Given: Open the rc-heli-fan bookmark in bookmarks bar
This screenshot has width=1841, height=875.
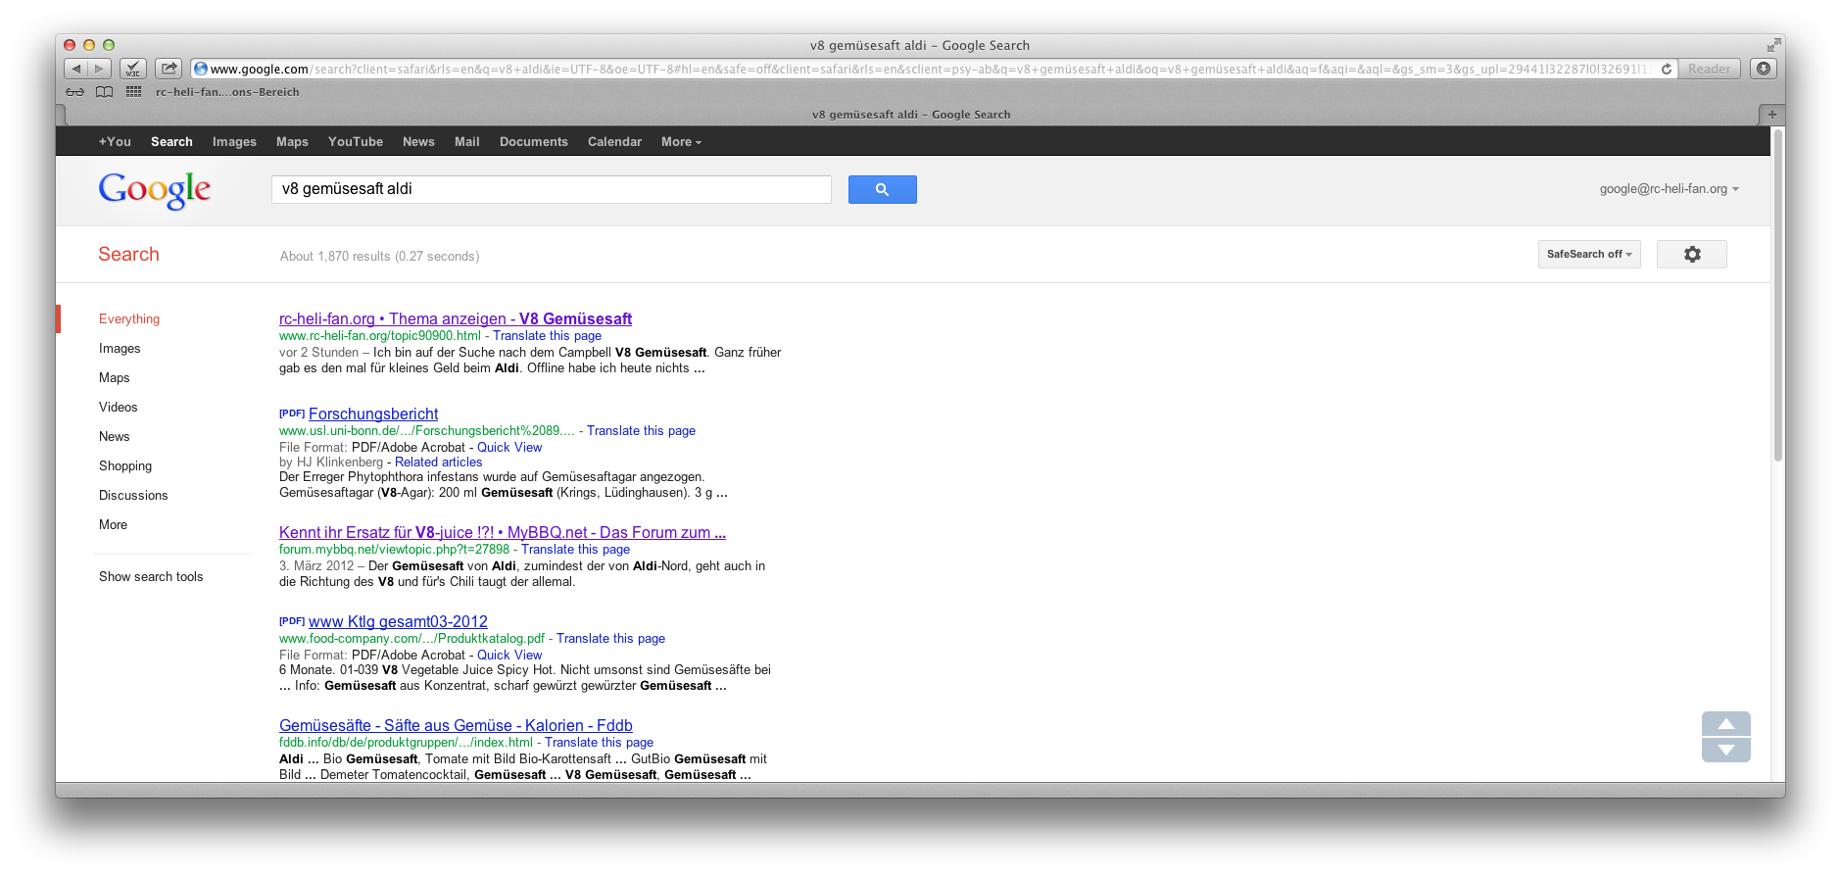Looking at the screenshot, I should [227, 92].
